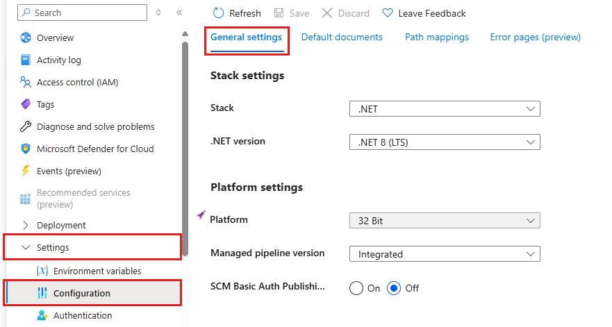Open Environment variables settings
612x327 pixels.
pyautogui.click(x=97, y=271)
